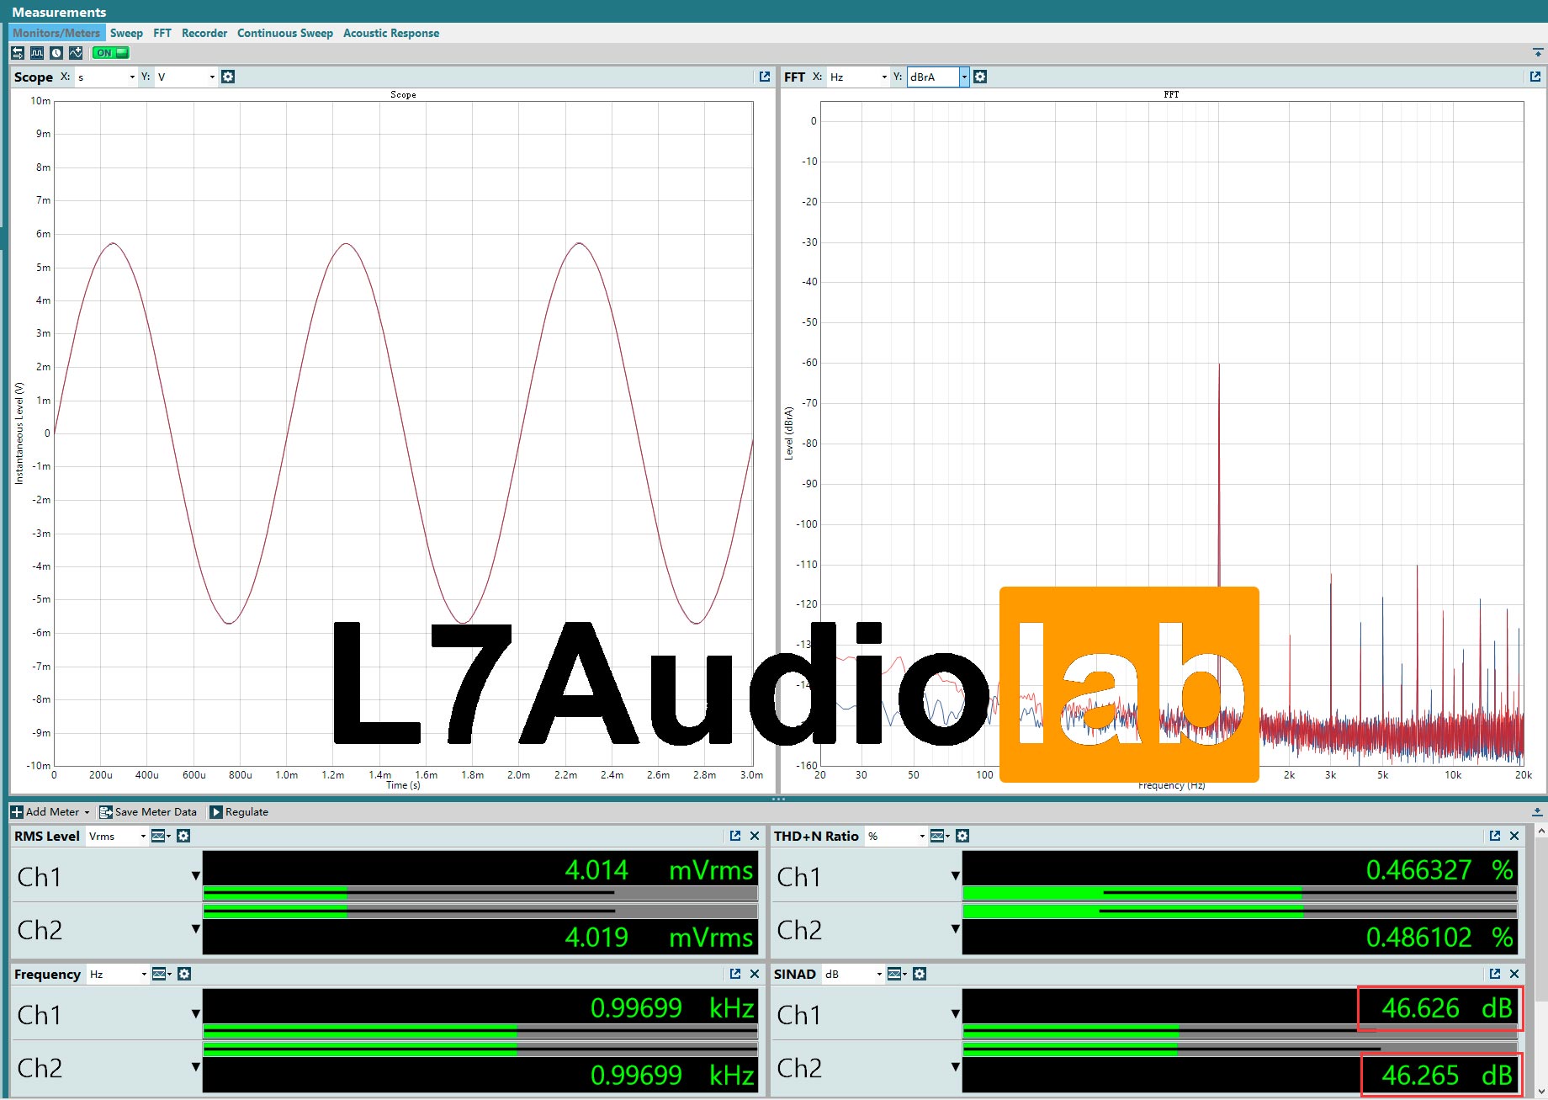This screenshot has height=1100, width=1548.
Task: Click the THD+N Ratio Ch1 bar graph
Action: 1240,893
